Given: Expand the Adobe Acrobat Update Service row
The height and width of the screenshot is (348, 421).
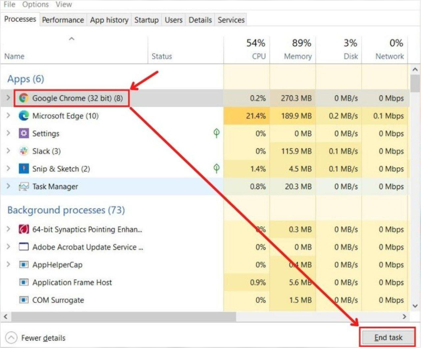Looking at the screenshot, I should (x=8, y=247).
